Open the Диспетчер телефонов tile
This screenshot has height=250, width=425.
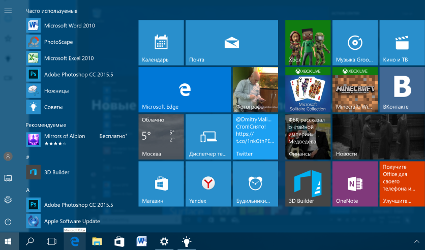point(208,137)
